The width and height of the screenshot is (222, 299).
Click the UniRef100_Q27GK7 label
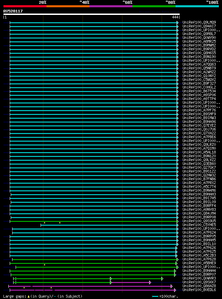pyautogui.click(x=199, y=168)
